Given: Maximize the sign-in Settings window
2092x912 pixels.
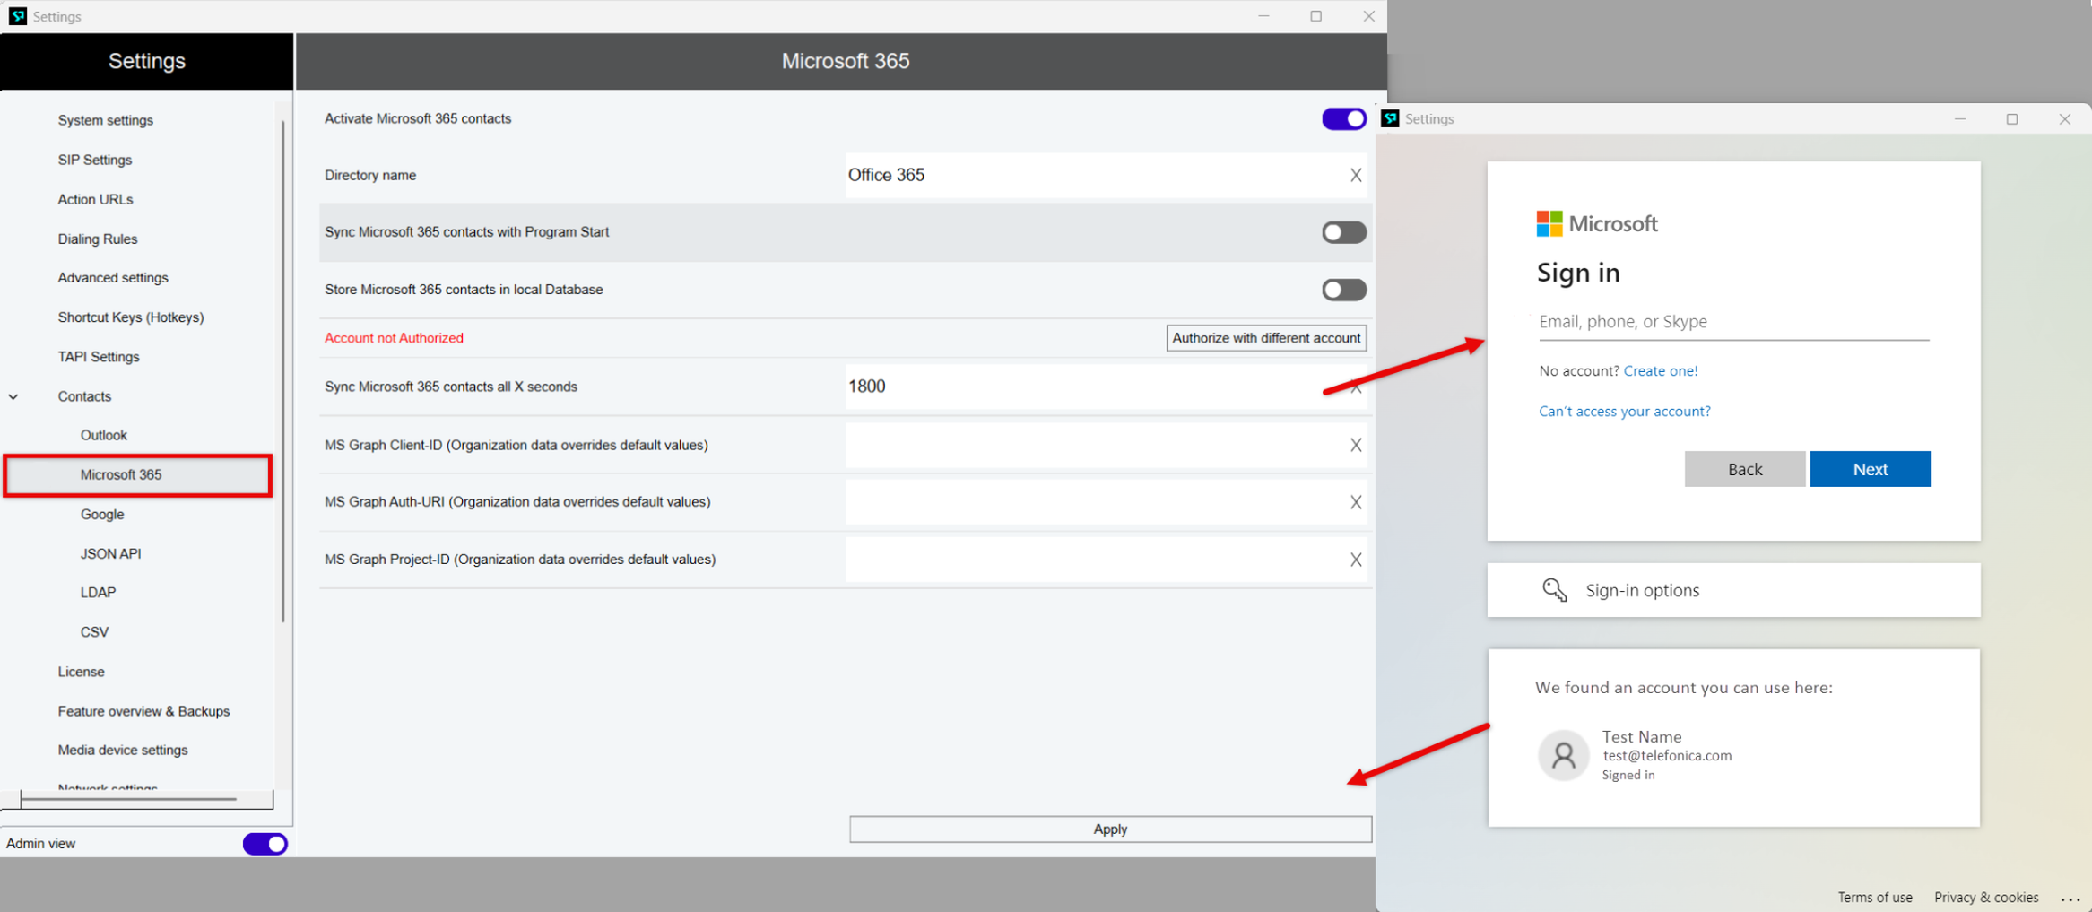Looking at the screenshot, I should pos(2011,119).
